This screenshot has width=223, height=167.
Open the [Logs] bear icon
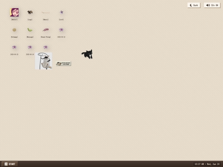click(30, 12)
